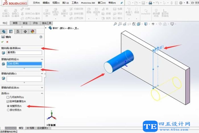Screen dimensions: 199x133
Task: Switch to the 草图 command tab
Action: coord(15,23)
